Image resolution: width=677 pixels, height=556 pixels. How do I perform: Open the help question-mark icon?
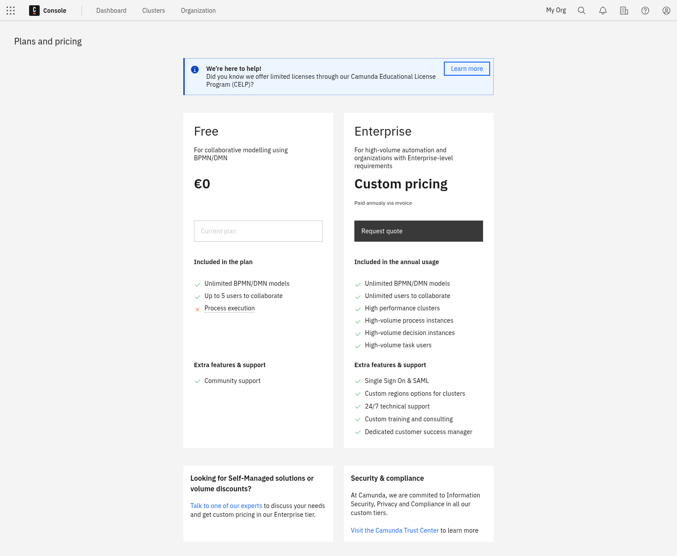pyautogui.click(x=645, y=10)
